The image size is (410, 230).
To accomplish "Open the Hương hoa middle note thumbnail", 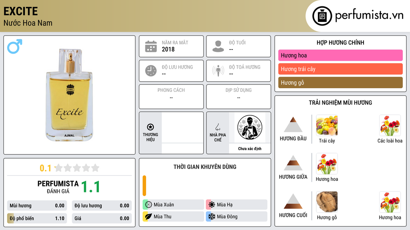I will pyautogui.click(x=327, y=164).
